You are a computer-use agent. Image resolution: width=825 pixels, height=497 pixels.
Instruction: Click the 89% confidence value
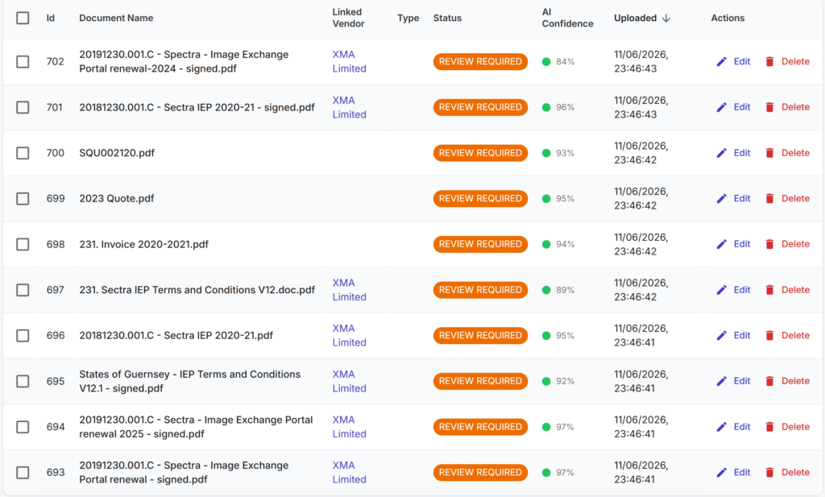pyautogui.click(x=565, y=290)
